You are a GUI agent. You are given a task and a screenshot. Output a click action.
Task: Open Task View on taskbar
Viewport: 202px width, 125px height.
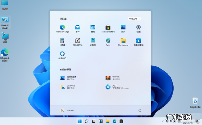93,121
